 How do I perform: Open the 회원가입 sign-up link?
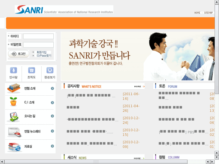click(x=42, y=52)
